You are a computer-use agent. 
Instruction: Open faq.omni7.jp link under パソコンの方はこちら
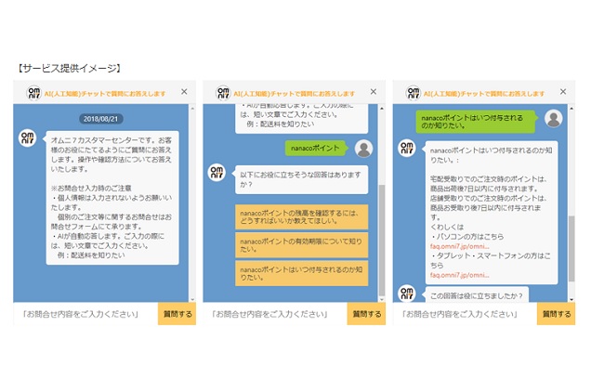[459, 246]
